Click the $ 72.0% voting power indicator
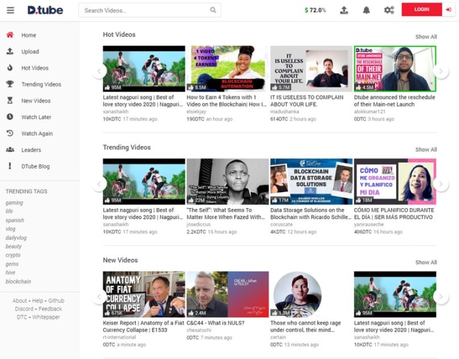Image resolution: width=459 pixels, height=359 pixels. (316, 10)
